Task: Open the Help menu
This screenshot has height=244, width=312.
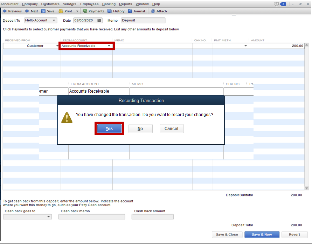Action: 156,4
